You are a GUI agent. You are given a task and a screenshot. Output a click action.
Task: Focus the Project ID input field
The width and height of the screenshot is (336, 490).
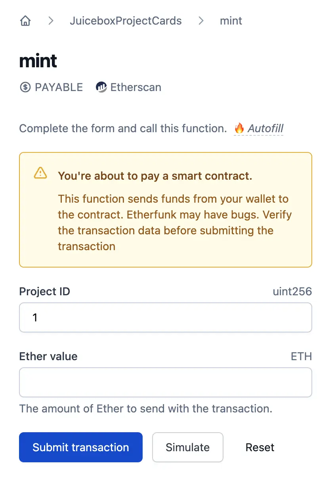pyautogui.click(x=165, y=317)
